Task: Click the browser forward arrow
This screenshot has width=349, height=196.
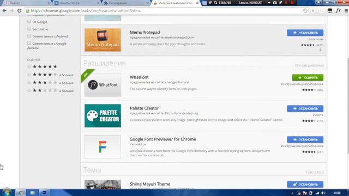Action: (12, 11)
